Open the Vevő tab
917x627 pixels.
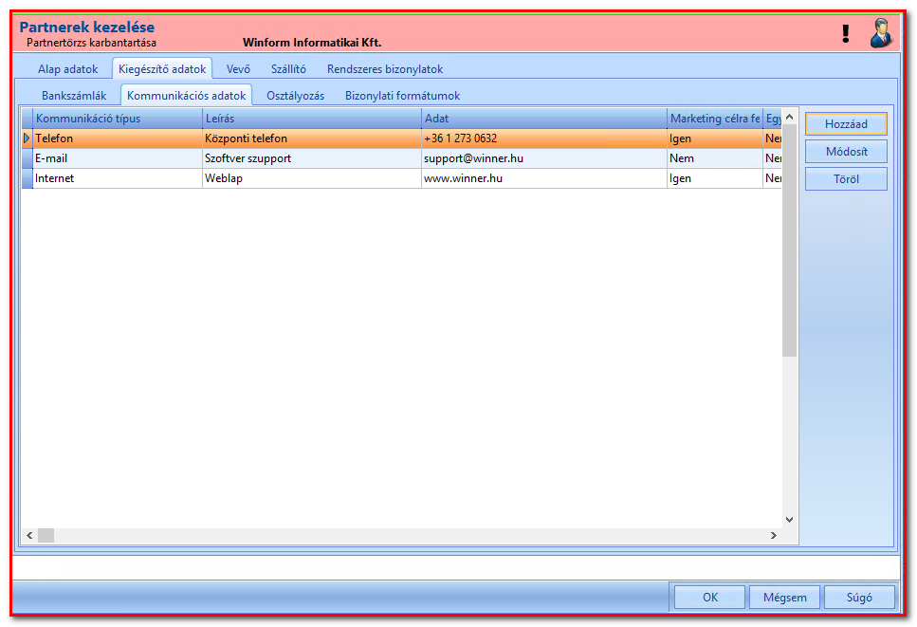tap(238, 69)
